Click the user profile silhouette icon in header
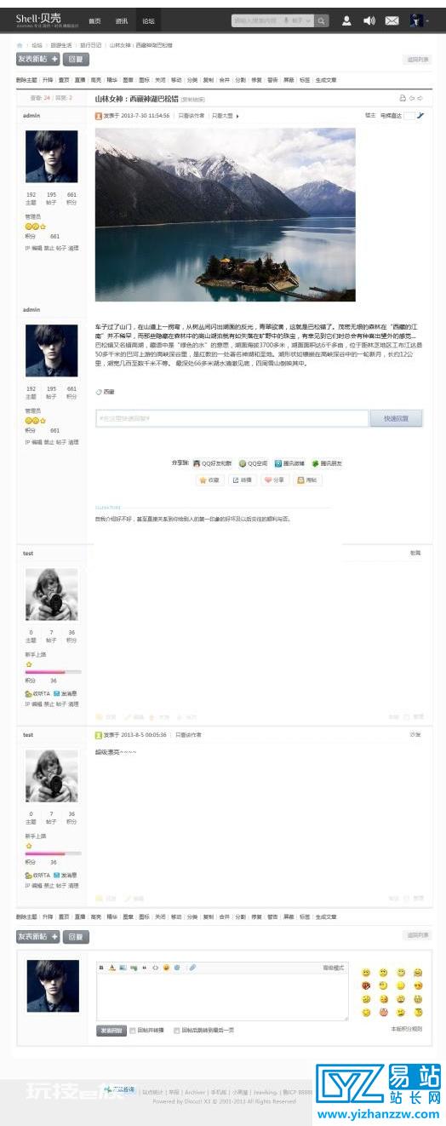 coord(347,20)
